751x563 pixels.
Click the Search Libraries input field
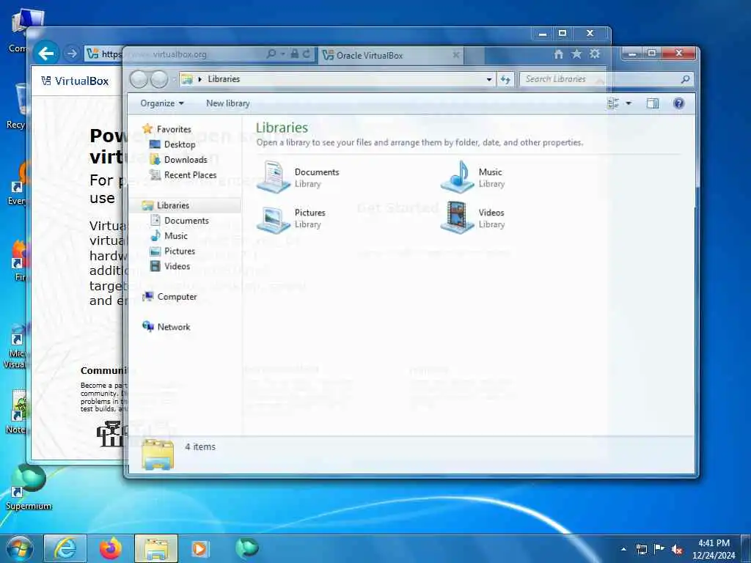pos(600,79)
